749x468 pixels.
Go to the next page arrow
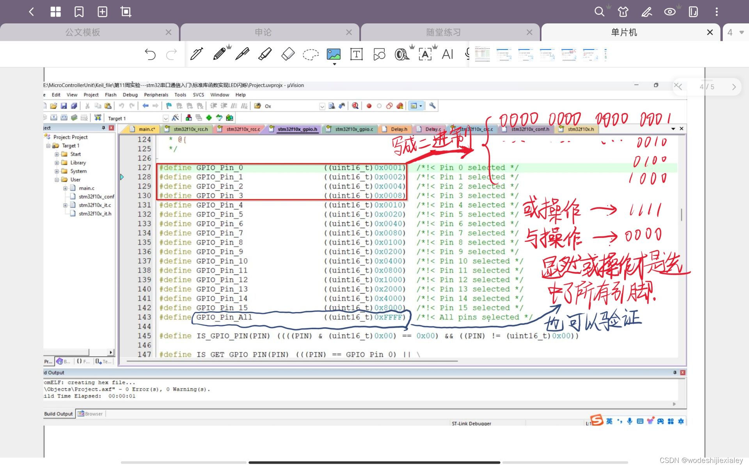734,87
